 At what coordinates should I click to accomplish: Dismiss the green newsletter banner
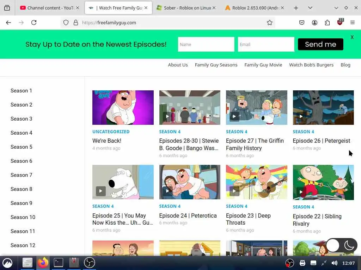[x=352, y=37]
